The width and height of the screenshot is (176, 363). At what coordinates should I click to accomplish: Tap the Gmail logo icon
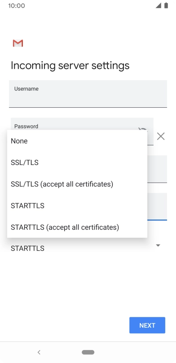18,43
